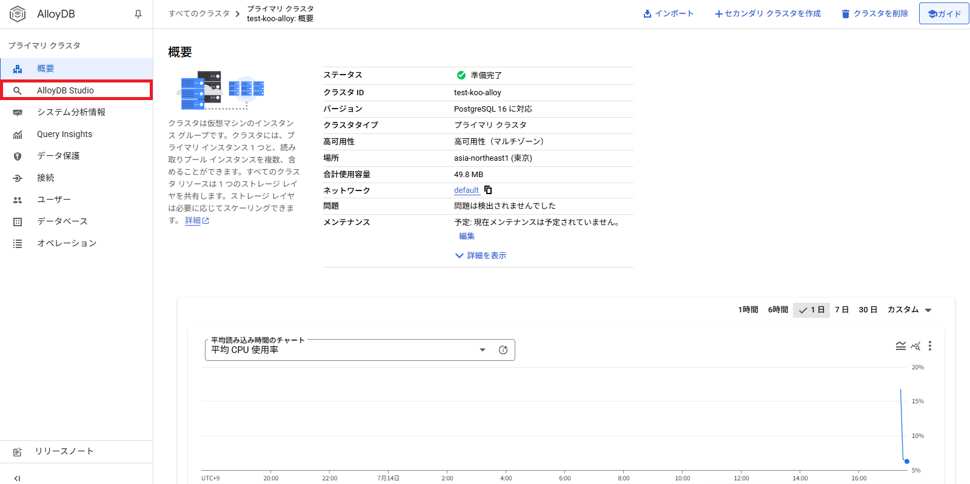Collapse the sidebar with the chevron icon
This screenshot has width=970, height=484.
pos(17,478)
